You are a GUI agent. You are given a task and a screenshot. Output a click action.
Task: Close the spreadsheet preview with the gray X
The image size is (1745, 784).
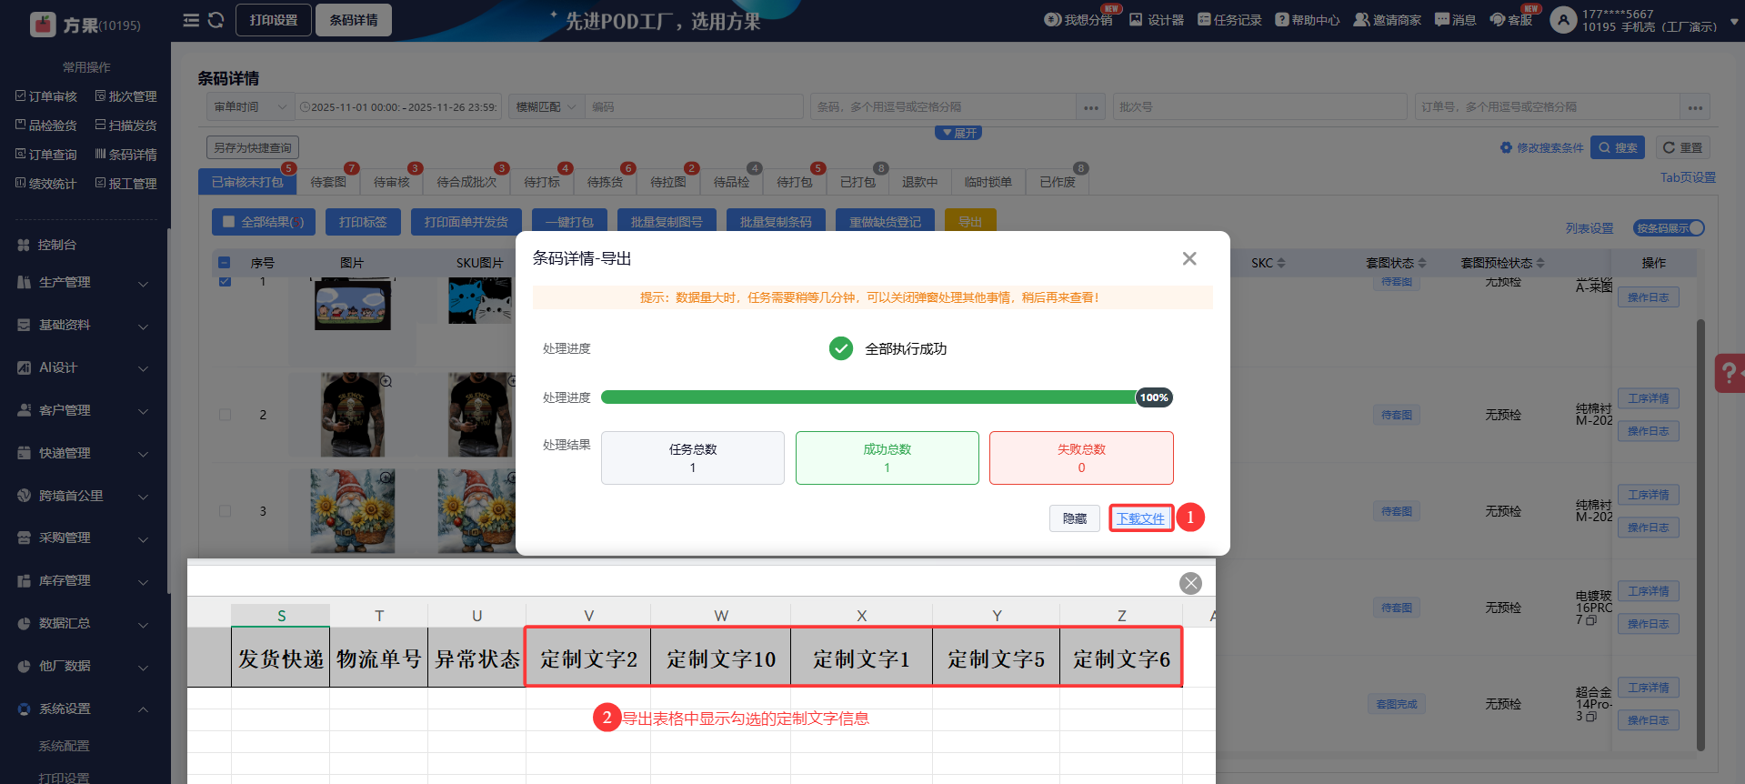point(1190,583)
